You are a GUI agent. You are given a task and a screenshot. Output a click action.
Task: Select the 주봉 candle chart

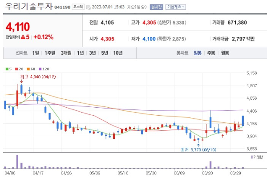click(211, 53)
